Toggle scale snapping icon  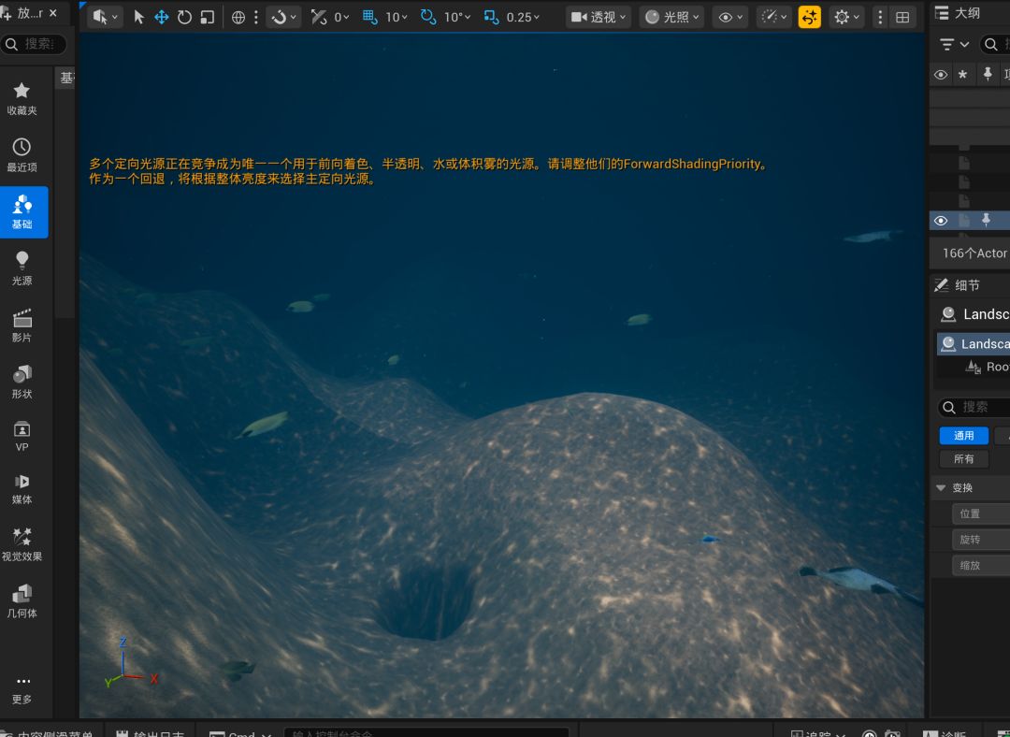(491, 18)
